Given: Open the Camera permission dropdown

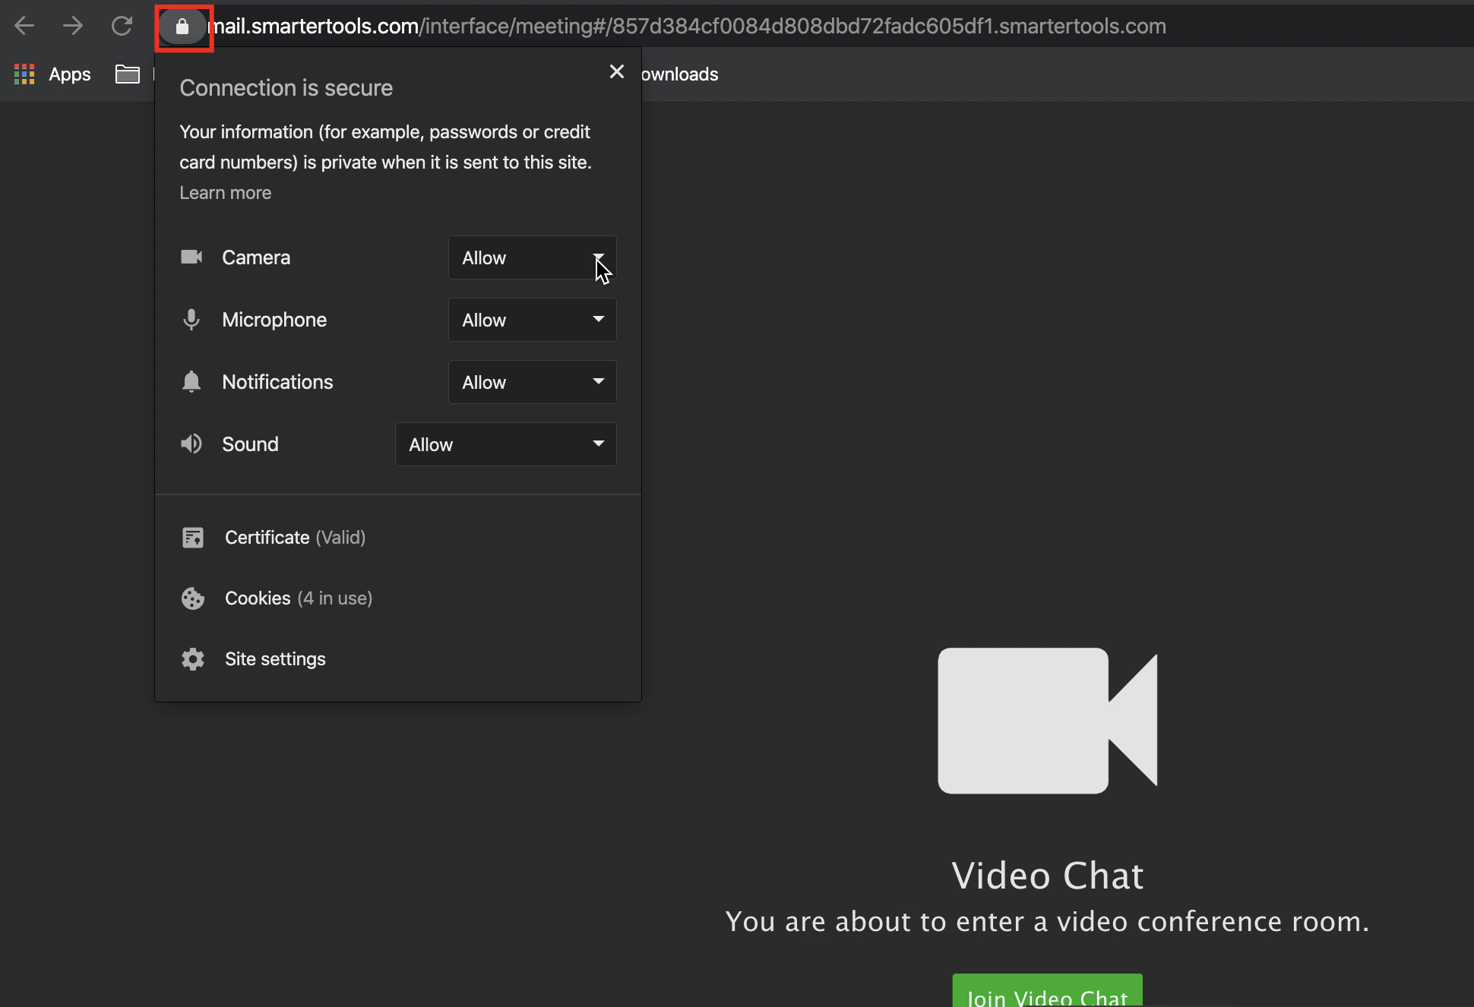Looking at the screenshot, I should pyautogui.click(x=532, y=258).
